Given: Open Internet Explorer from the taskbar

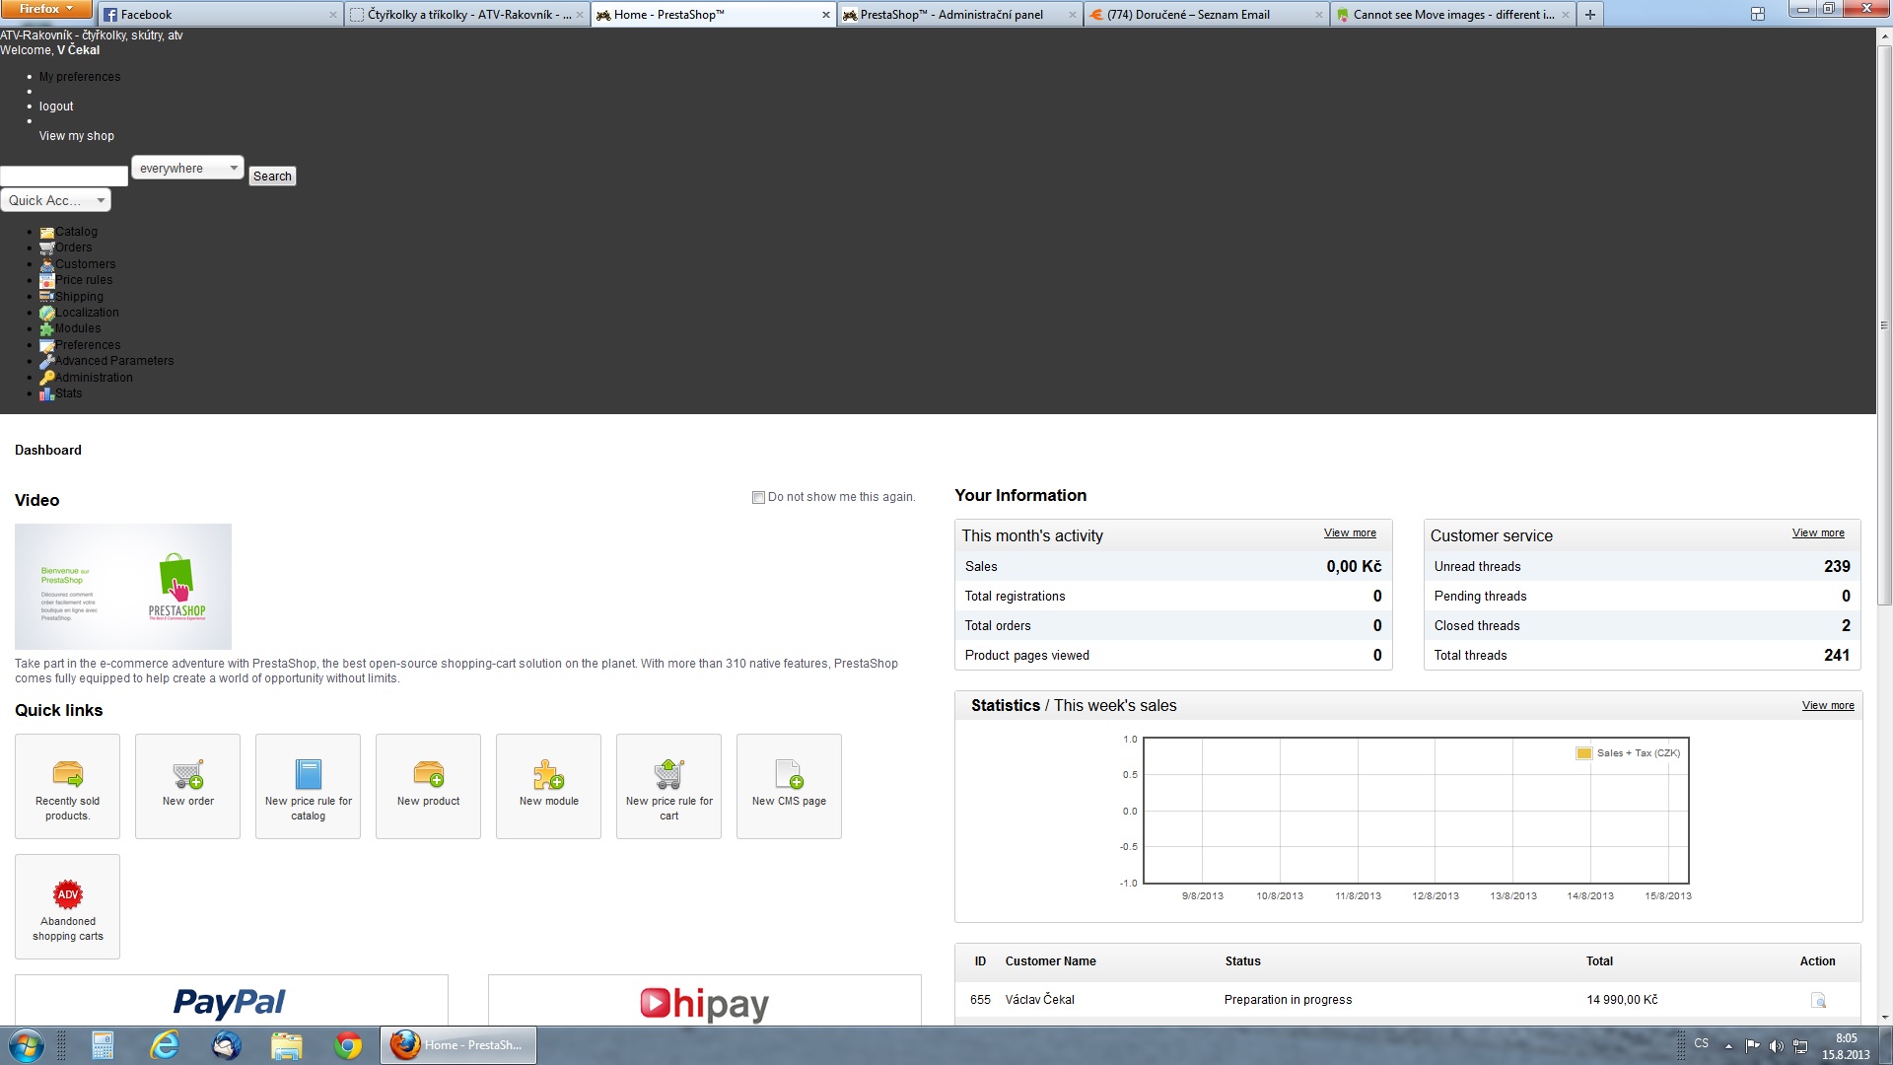Looking at the screenshot, I should (x=164, y=1045).
